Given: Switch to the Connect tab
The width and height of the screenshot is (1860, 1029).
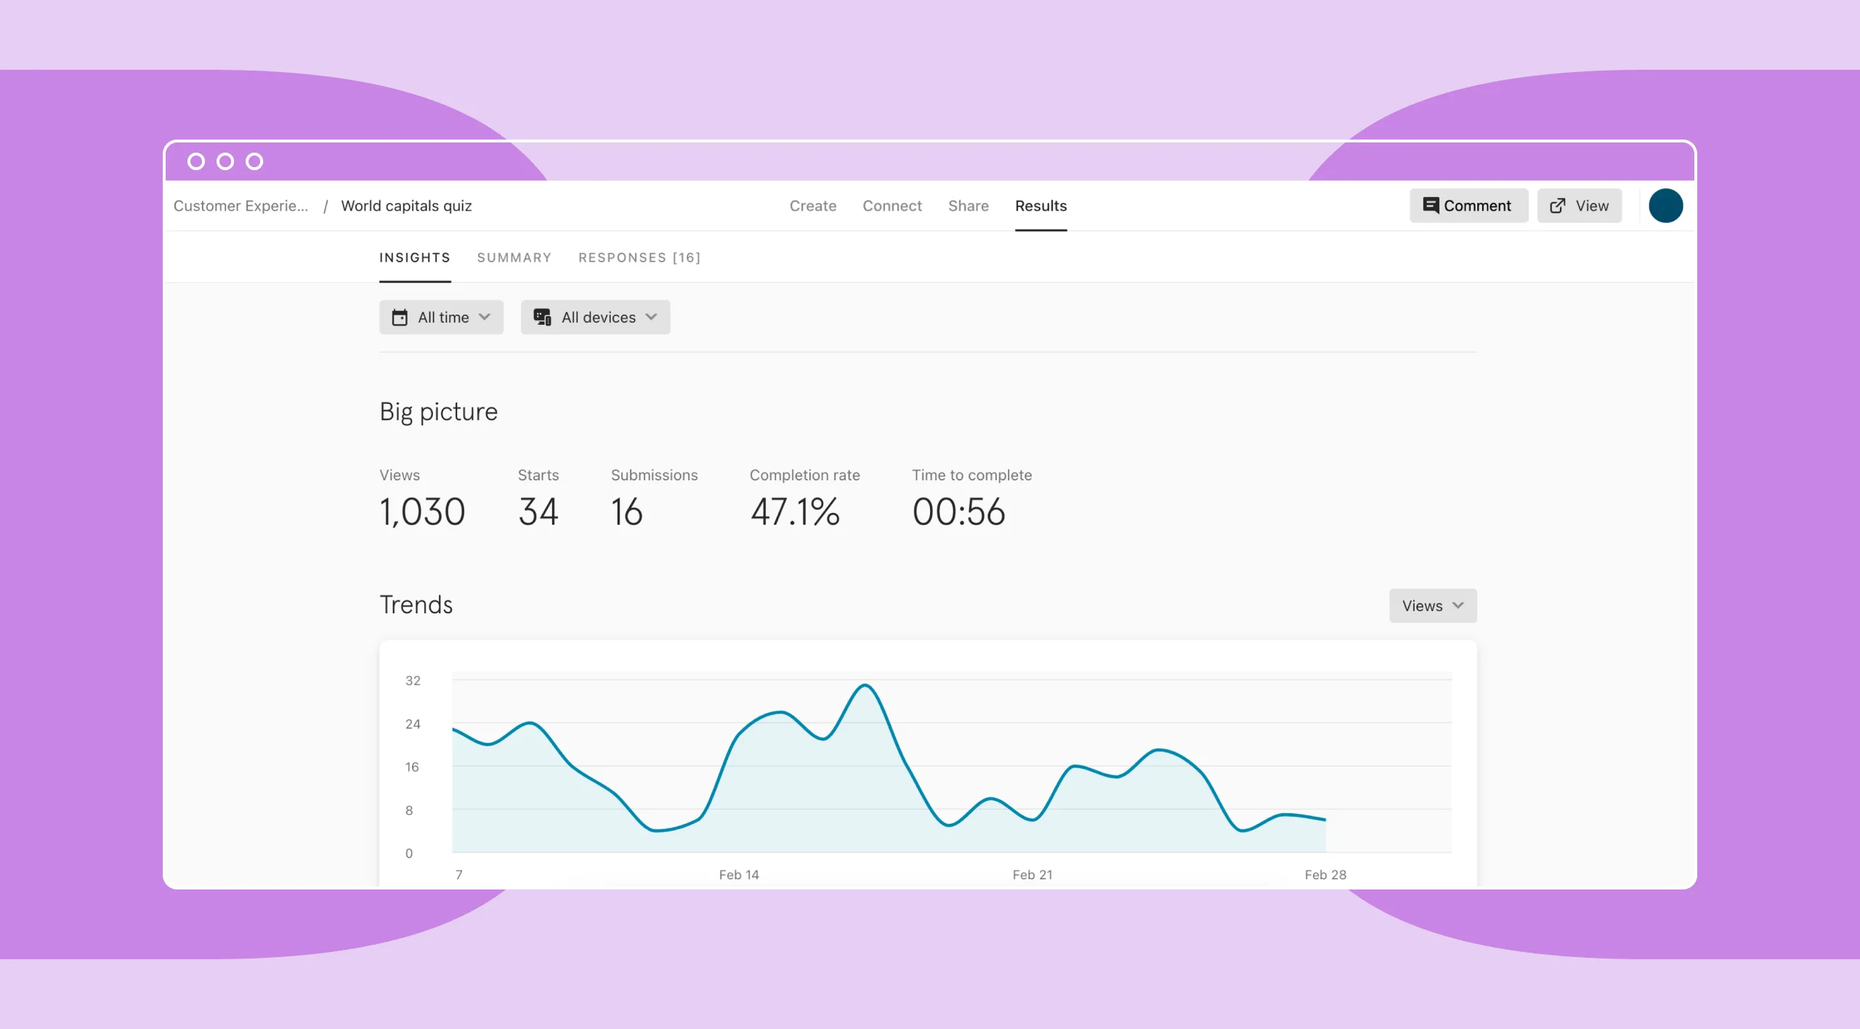Looking at the screenshot, I should (x=892, y=206).
